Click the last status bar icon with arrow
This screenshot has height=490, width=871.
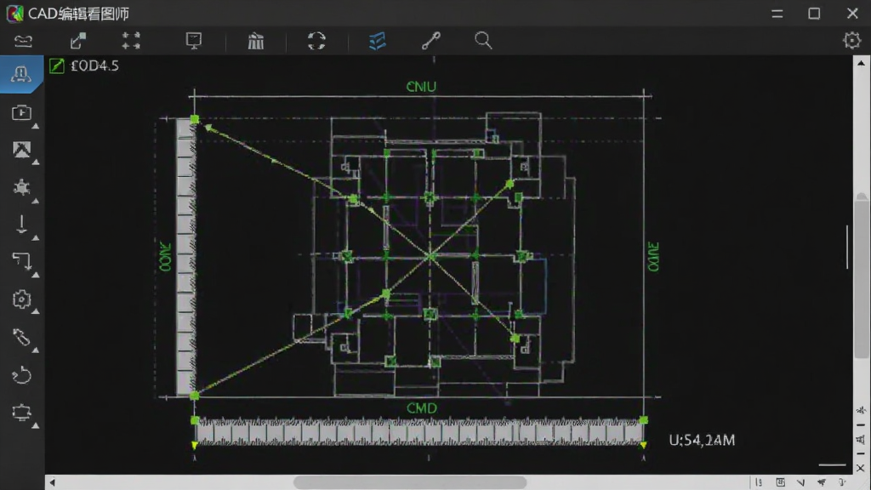(x=843, y=482)
